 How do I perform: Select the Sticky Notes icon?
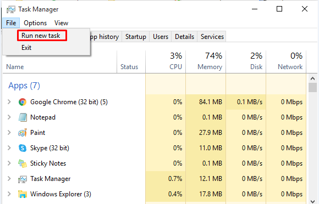pos(23,163)
